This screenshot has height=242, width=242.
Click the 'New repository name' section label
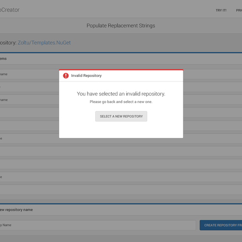[16, 210]
